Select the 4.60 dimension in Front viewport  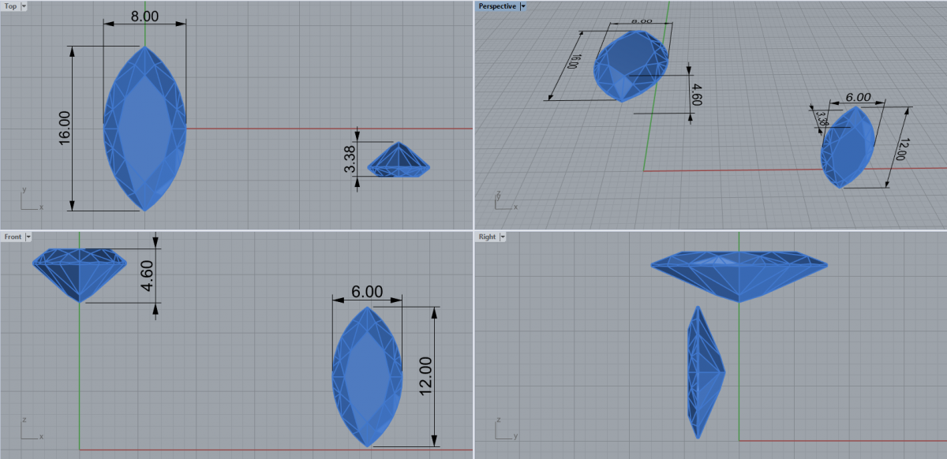click(148, 276)
